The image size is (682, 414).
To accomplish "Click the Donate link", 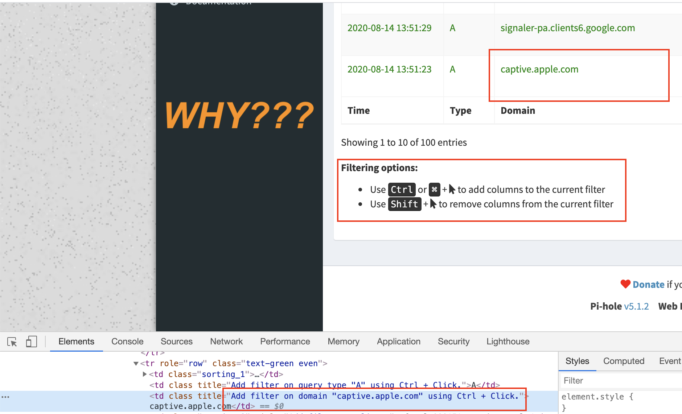I will 648,284.
